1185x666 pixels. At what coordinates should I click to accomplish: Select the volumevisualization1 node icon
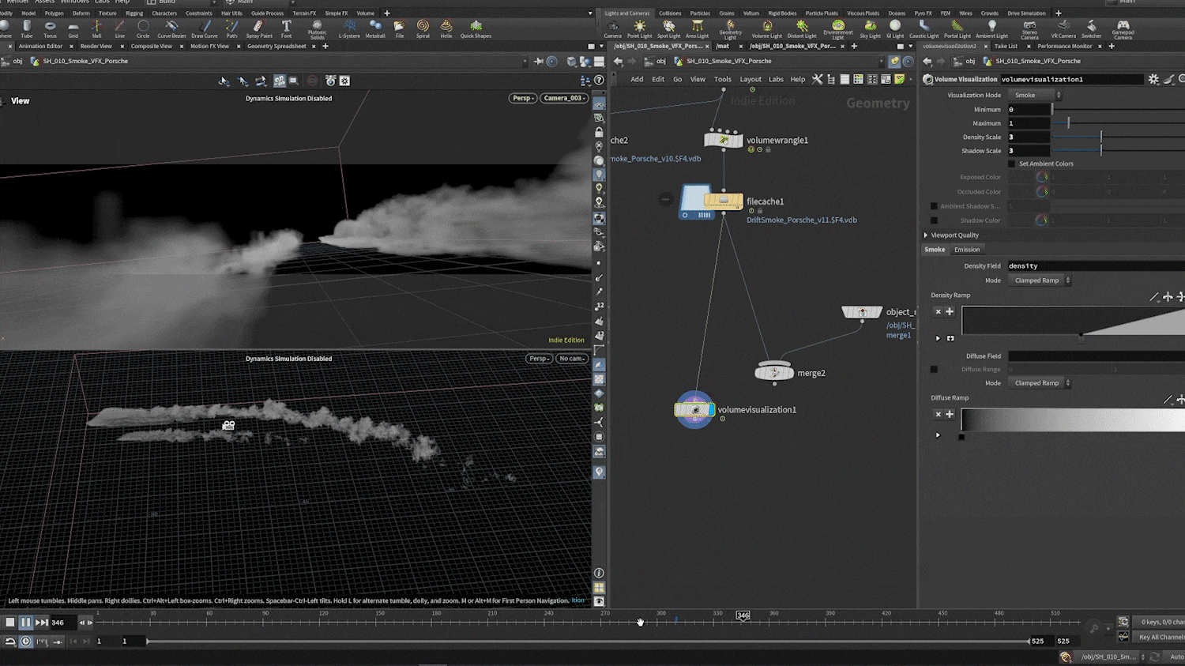pos(694,409)
